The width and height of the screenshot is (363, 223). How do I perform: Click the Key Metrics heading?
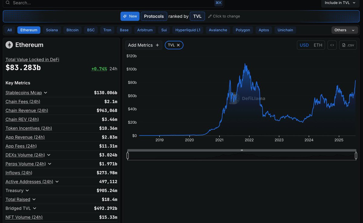point(18,83)
